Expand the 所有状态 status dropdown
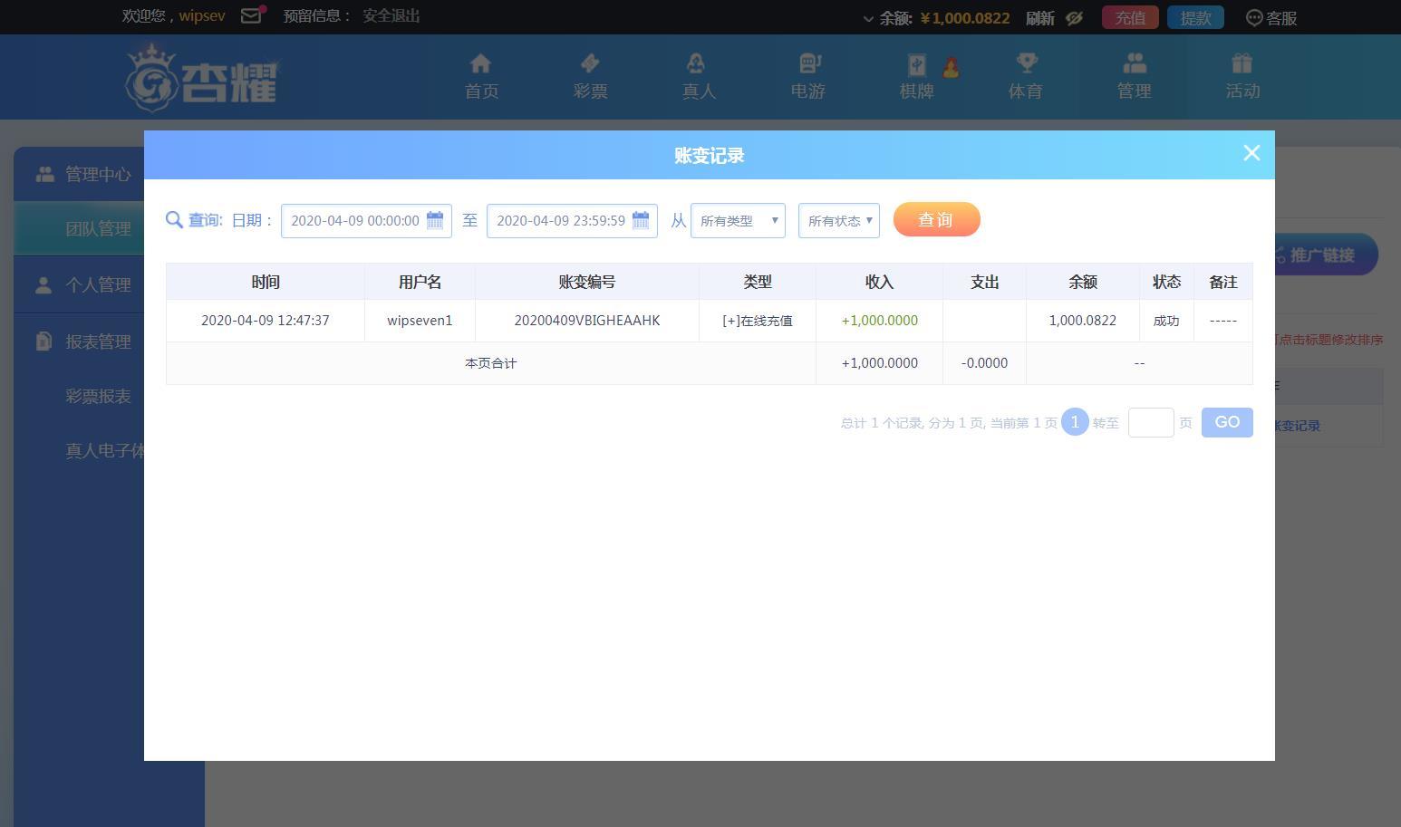 pyautogui.click(x=838, y=221)
